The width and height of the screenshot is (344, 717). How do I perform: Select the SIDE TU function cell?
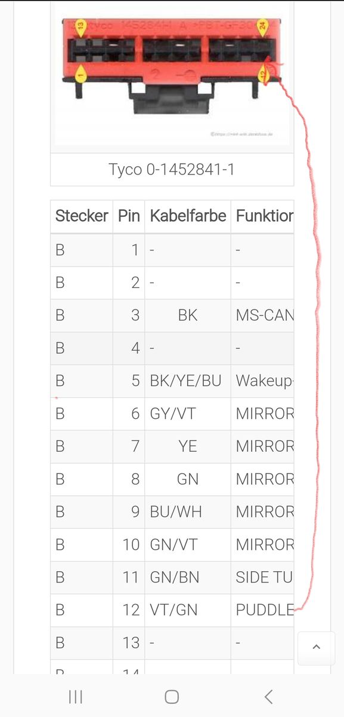262,577
